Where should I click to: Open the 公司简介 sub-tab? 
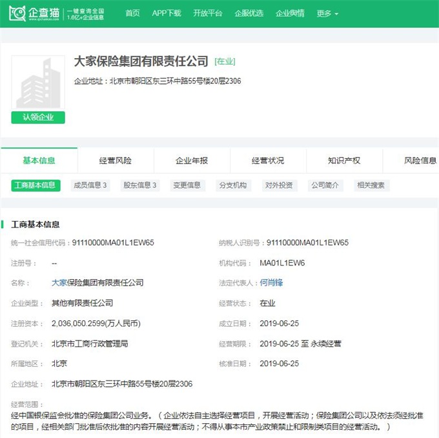coord(325,185)
